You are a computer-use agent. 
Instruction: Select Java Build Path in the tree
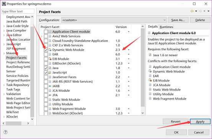16,21
